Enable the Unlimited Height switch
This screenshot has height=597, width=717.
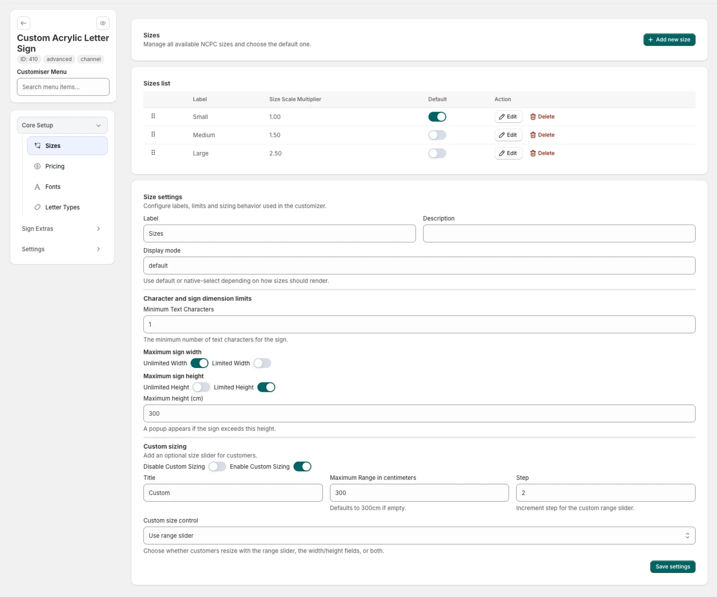[201, 387]
